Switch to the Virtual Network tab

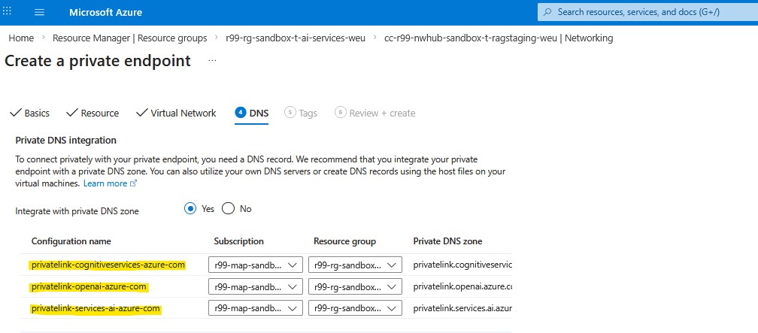pyautogui.click(x=176, y=113)
